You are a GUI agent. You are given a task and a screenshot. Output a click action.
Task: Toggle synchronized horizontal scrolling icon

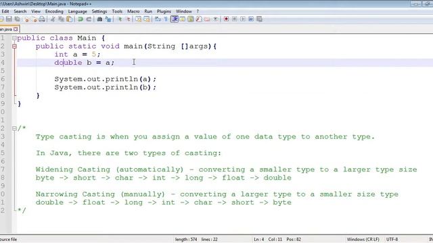147,19
